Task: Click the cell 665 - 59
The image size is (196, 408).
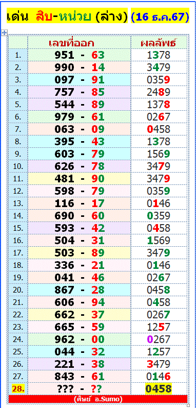Action: click(79, 327)
